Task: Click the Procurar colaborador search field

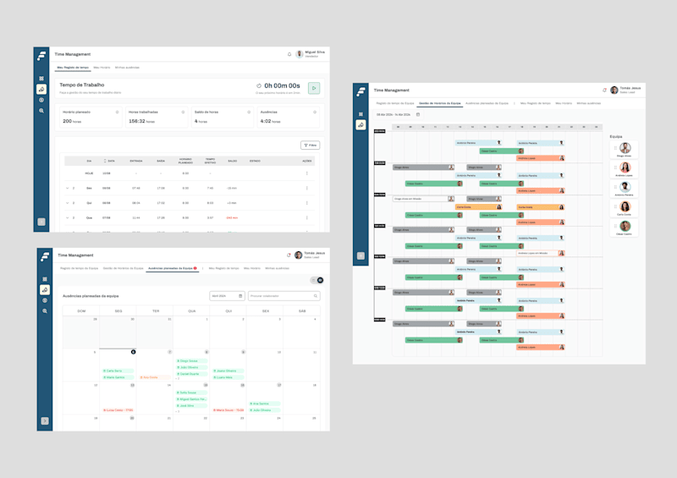Action: [284, 296]
